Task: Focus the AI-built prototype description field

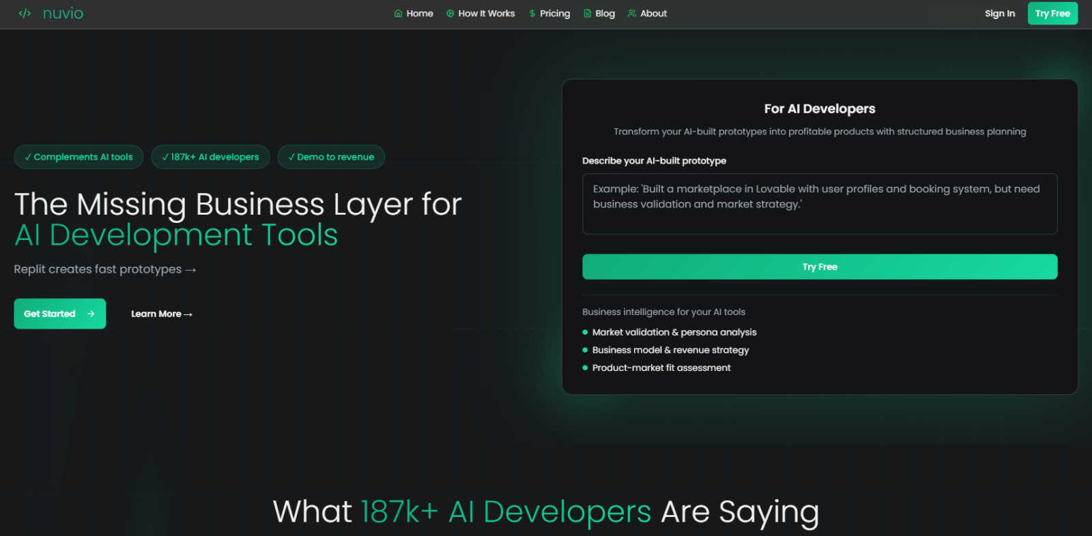Action: pos(819,204)
